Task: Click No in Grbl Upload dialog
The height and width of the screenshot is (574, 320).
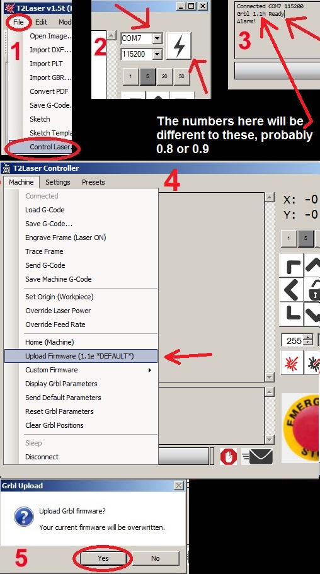Action: pos(155,558)
